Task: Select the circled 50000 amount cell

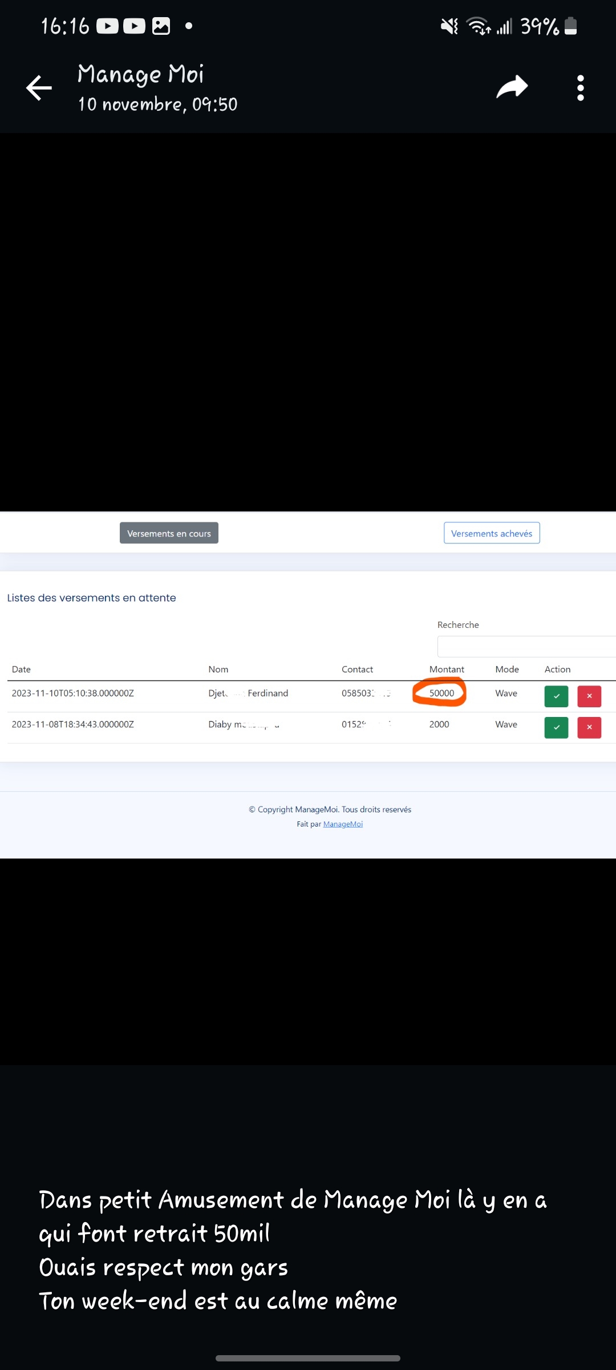Action: click(441, 693)
